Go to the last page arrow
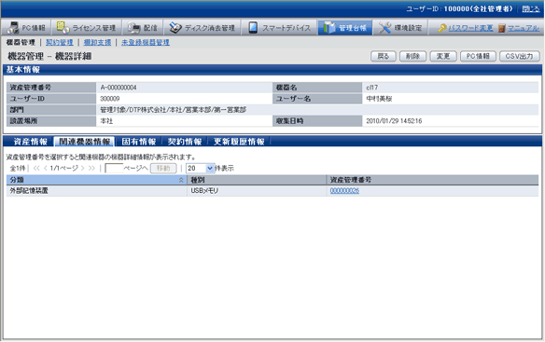The height and width of the screenshot is (342, 545). click(x=91, y=169)
